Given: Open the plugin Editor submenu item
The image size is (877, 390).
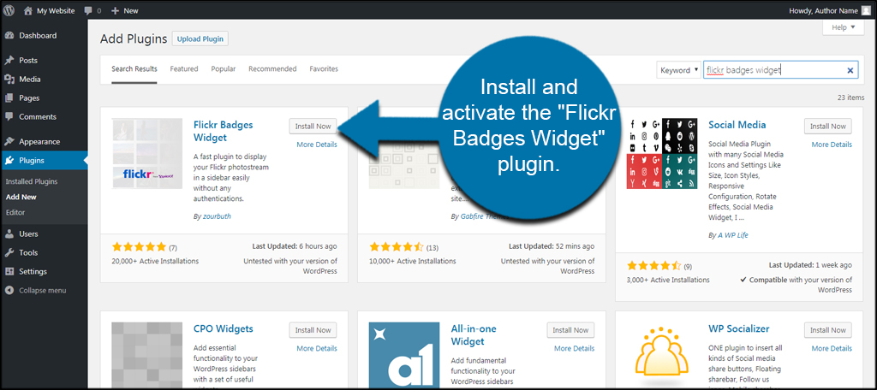Looking at the screenshot, I should pos(15,212).
